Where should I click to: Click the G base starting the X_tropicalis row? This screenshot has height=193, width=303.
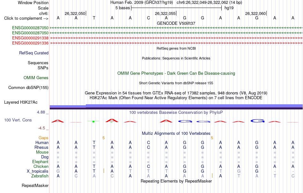click(58, 171)
